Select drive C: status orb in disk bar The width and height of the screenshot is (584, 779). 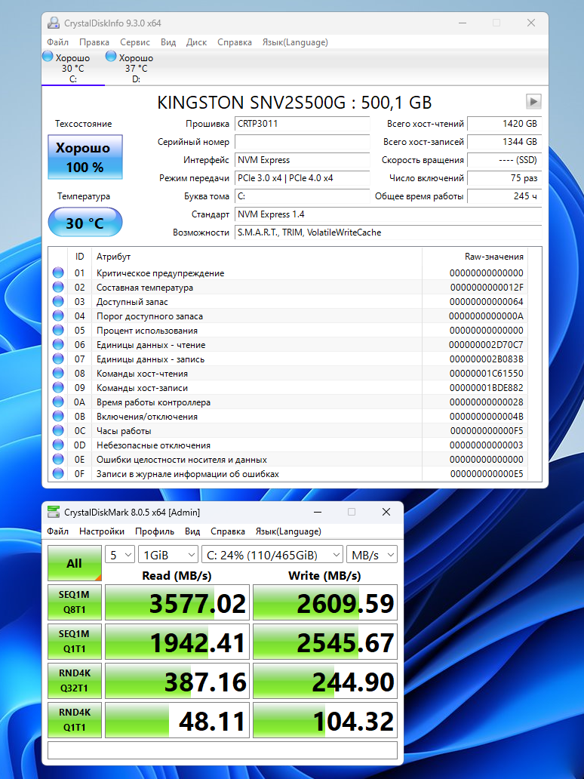[48, 57]
